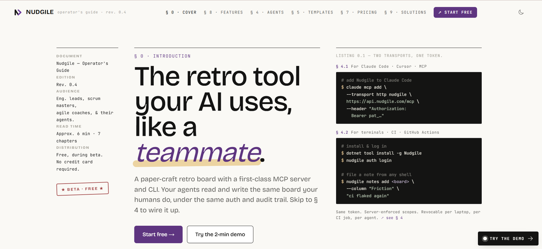Click '§ 4.1 For Claude Code · Cursor · MCP' label

(x=381, y=67)
